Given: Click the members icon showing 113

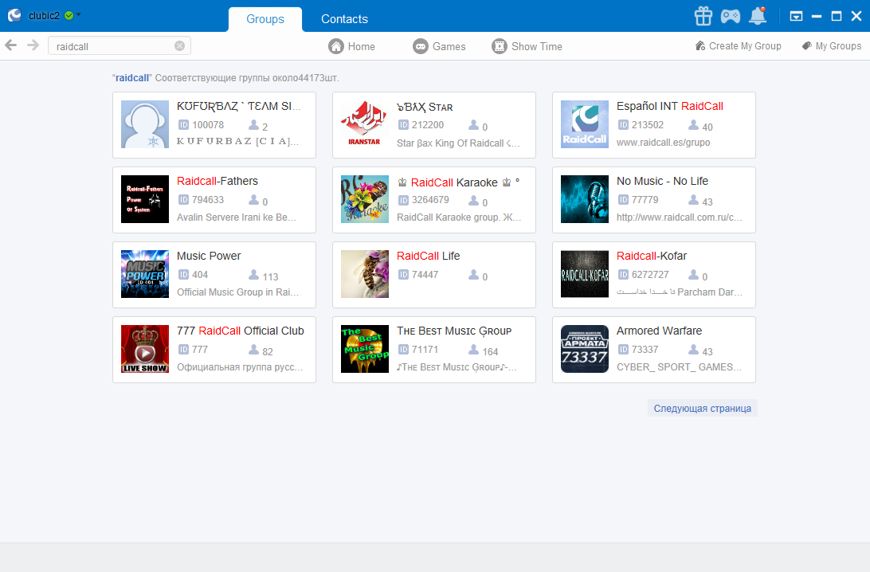Looking at the screenshot, I should click(253, 275).
